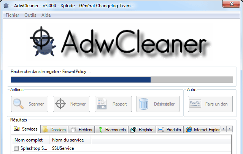Switch to the Registre tab
This screenshot has width=243, height=154.
(142, 130)
